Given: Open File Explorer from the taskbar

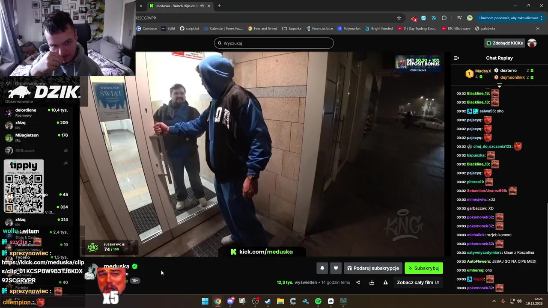Looking at the screenshot, I should (280, 301).
